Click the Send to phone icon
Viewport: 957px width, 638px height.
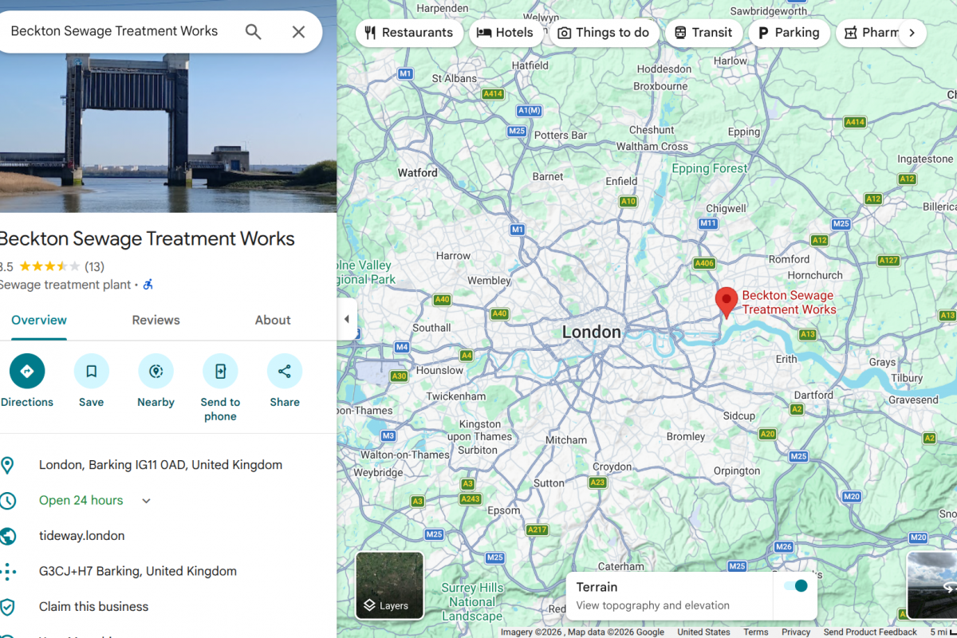click(x=220, y=372)
